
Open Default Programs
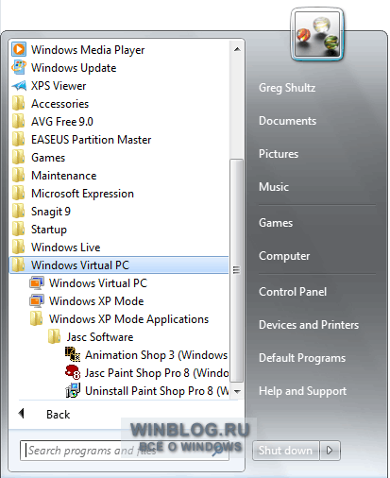(x=302, y=358)
